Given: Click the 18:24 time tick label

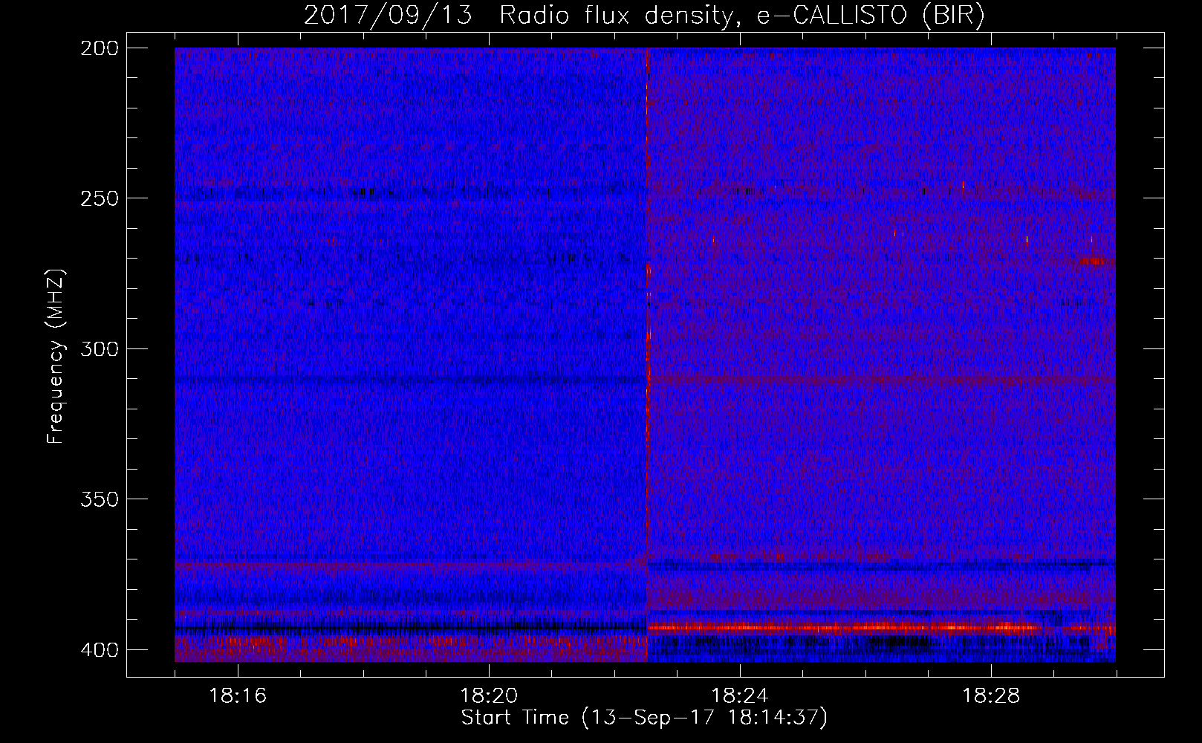Looking at the screenshot, I should tap(740, 696).
